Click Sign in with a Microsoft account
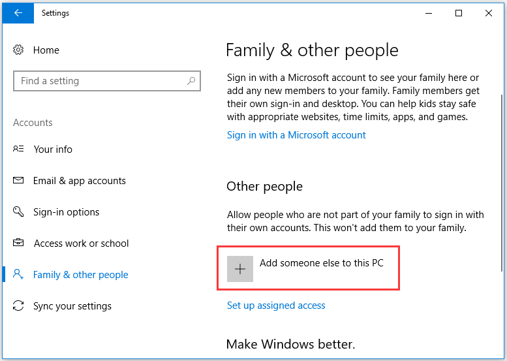The image size is (507, 361). pos(296,135)
